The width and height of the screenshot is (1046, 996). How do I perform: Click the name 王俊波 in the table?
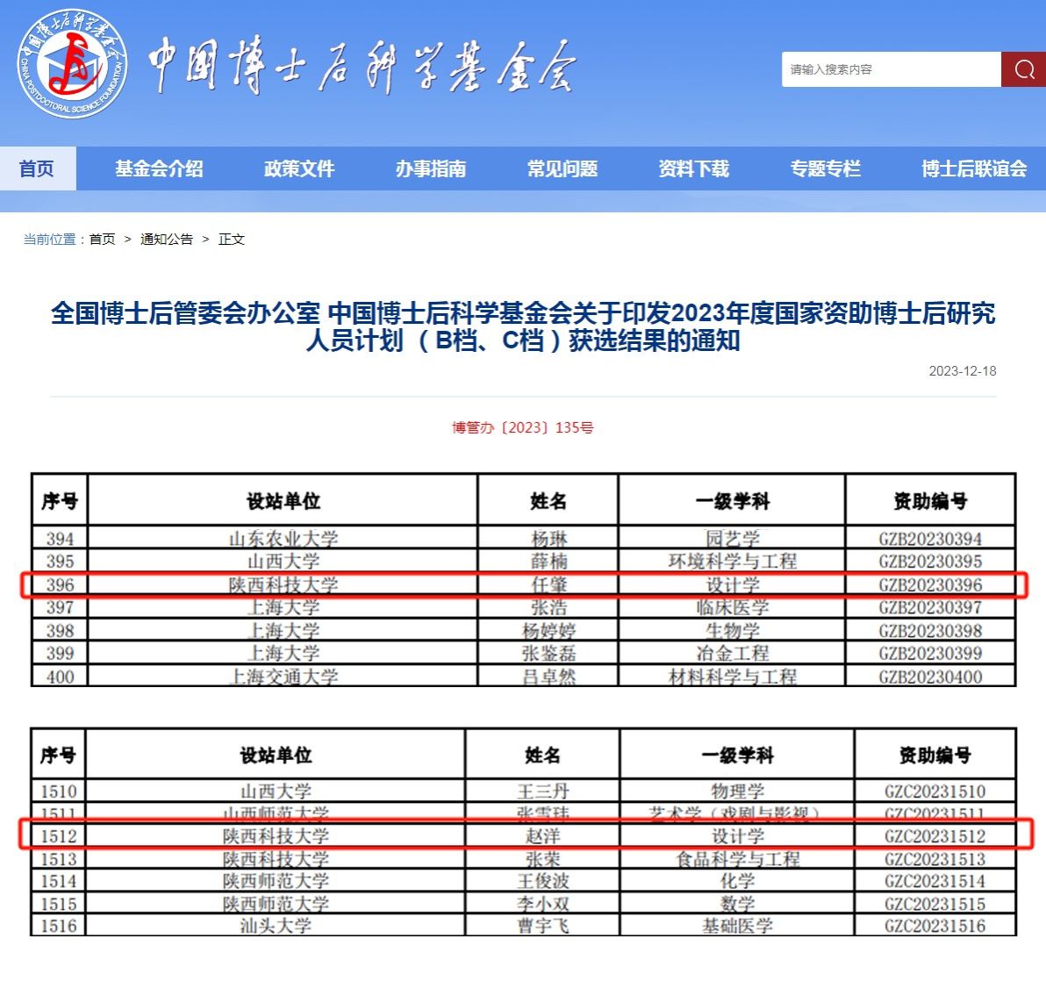(x=543, y=880)
